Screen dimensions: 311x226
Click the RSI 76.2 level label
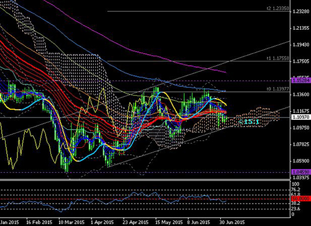[x=295, y=189]
